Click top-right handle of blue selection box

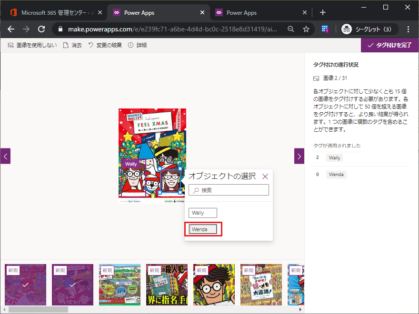180,169
